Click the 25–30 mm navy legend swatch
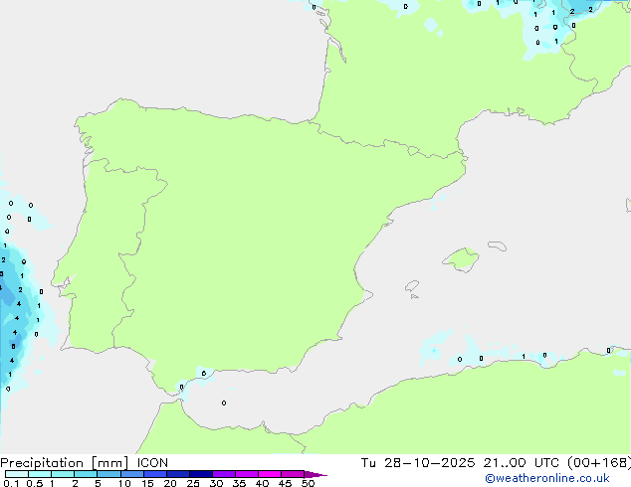631x487 pixels. (x=201, y=474)
